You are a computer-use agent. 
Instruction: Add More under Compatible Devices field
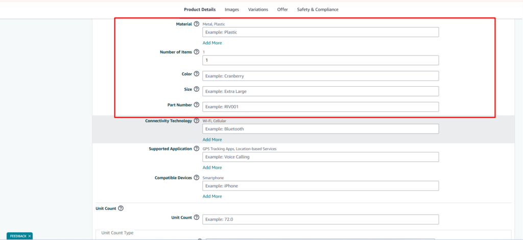(212, 196)
